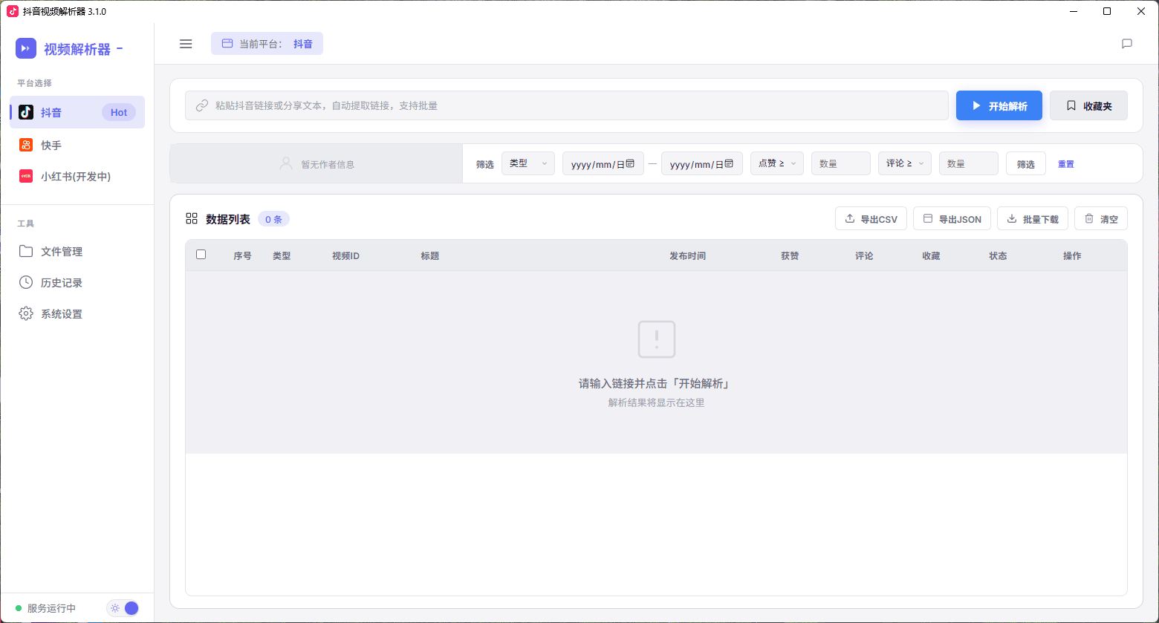Image resolution: width=1159 pixels, height=623 pixels.
Task: Open the 收藏夹 favorites button
Action: pos(1088,105)
